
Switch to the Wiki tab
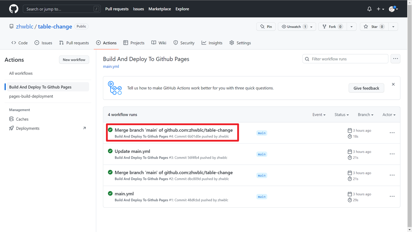pos(159,43)
